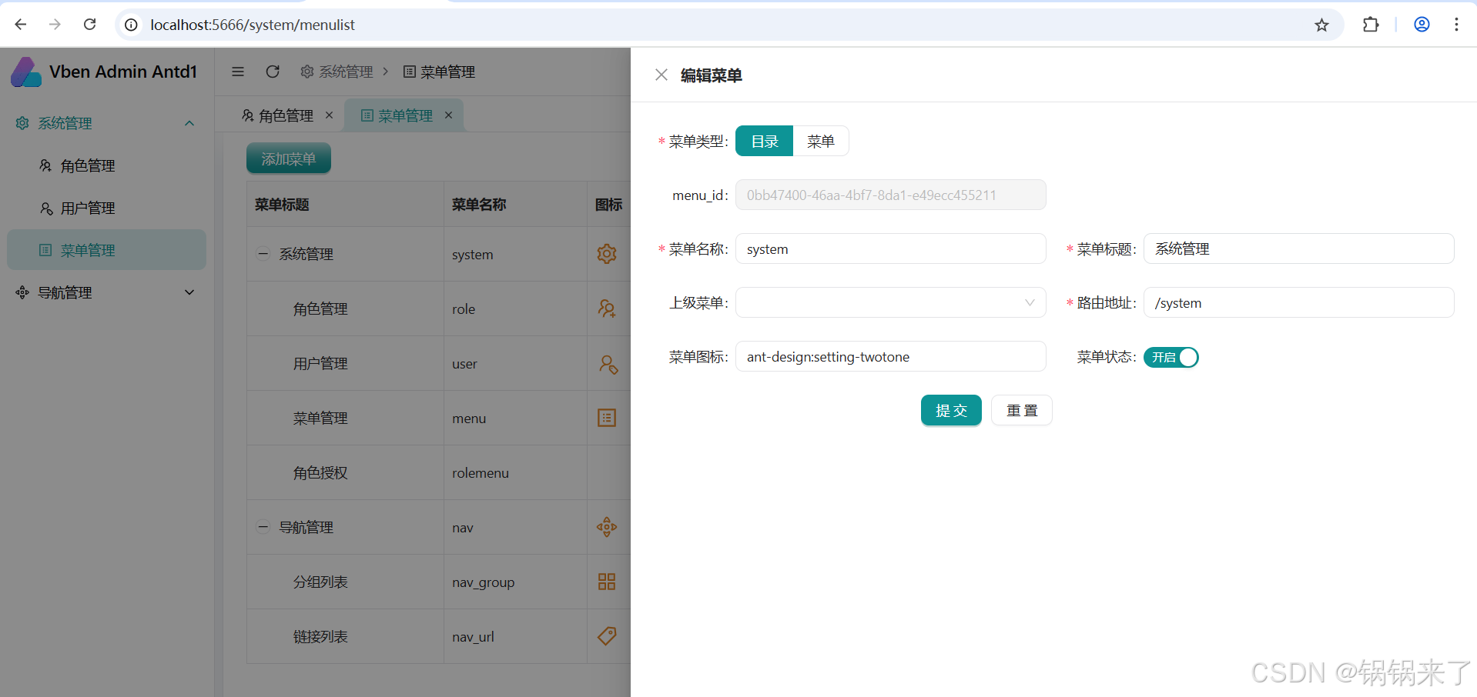Click the 链接列表 table row title
This screenshot has height=697, width=1477.
[320, 636]
